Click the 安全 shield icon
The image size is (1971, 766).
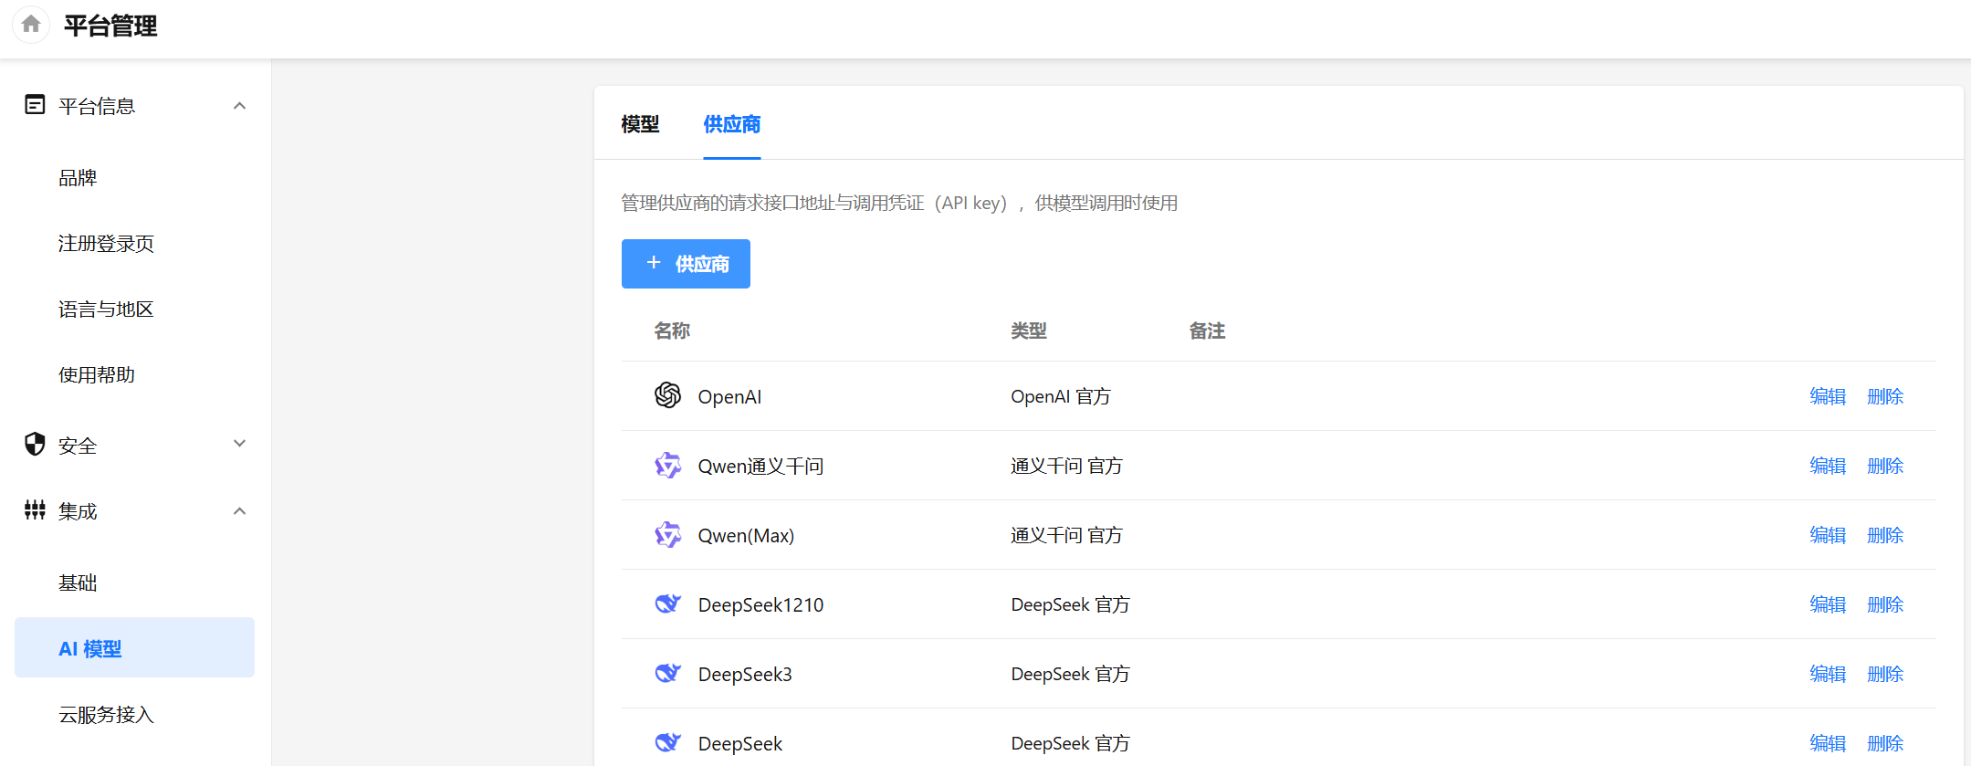[x=35, y=445]
